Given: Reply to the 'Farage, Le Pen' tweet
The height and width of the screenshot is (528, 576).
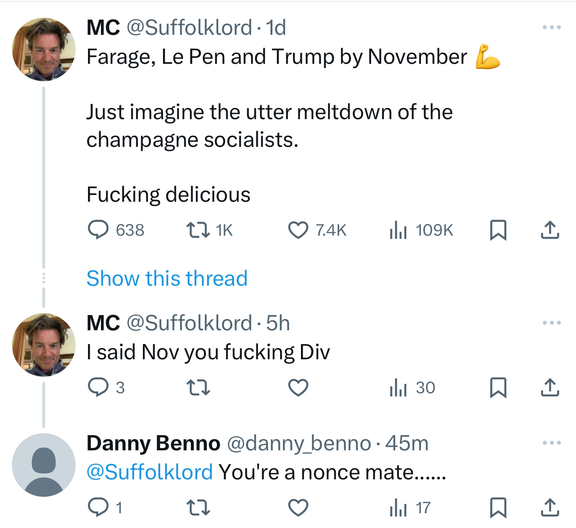Looking at the screenshot, I should click(x=98, y=230).
